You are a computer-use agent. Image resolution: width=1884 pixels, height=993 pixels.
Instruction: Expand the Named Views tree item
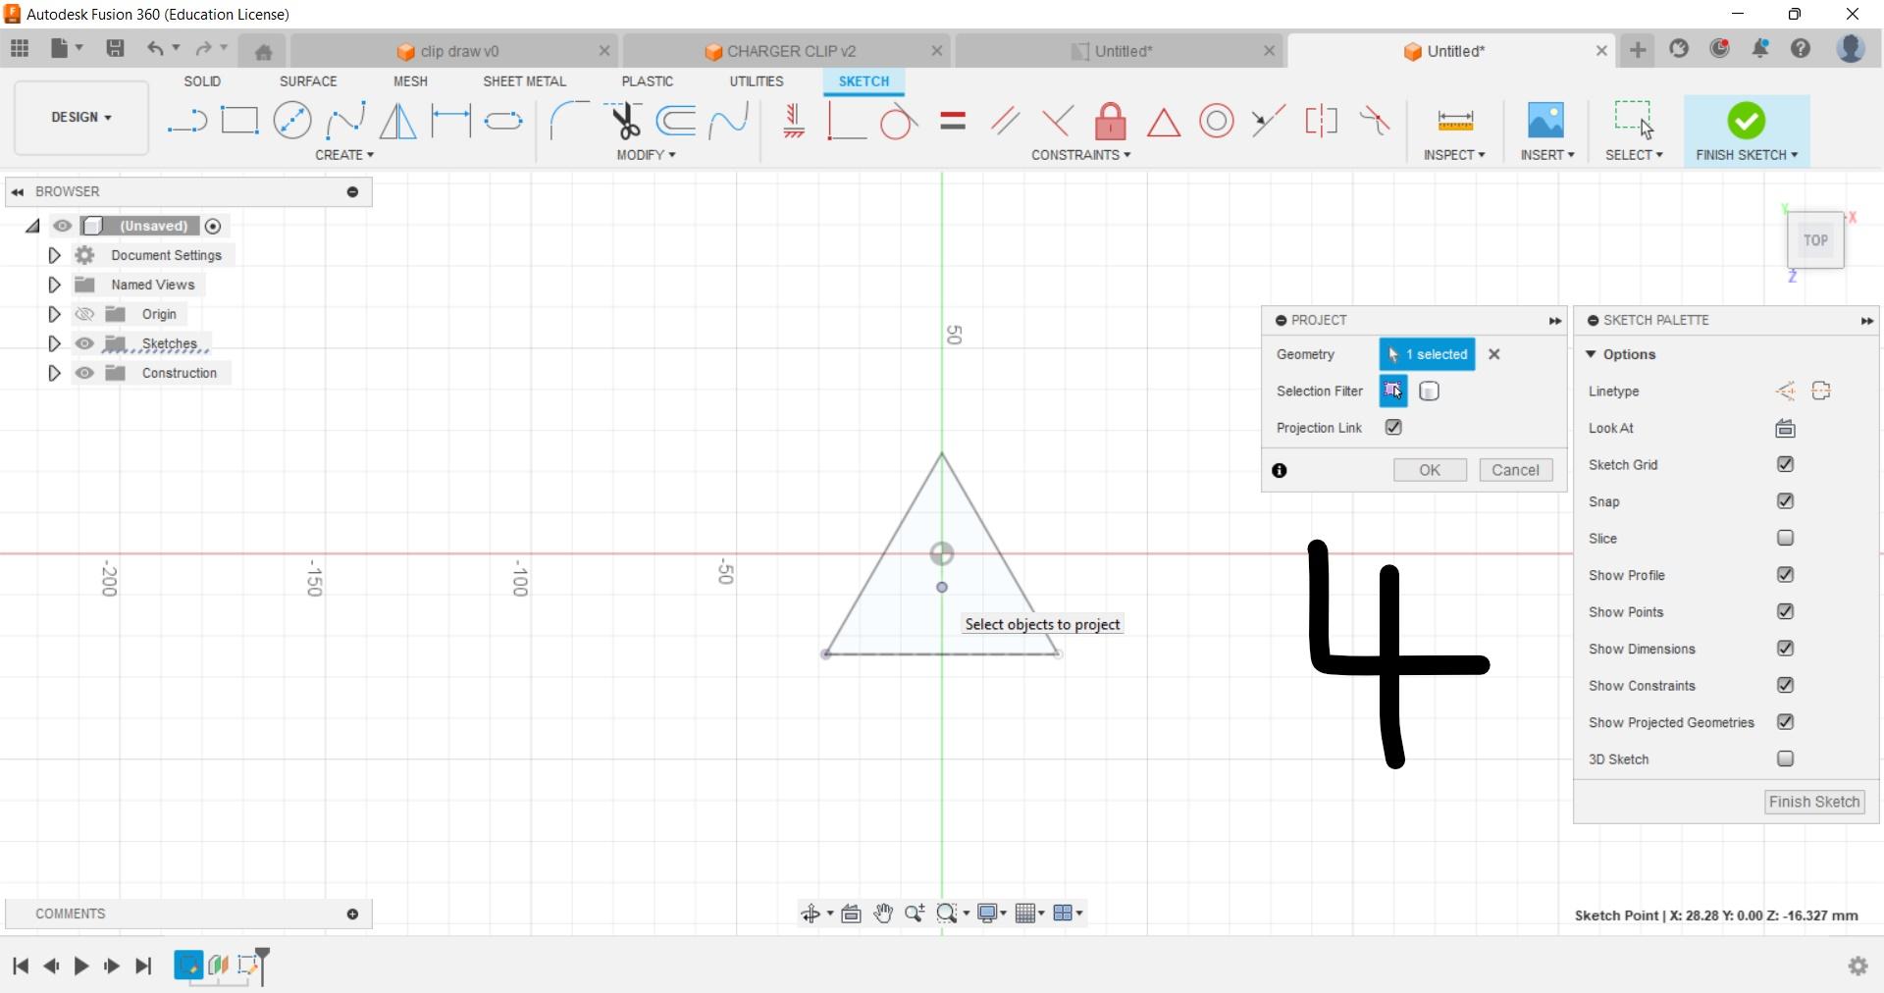pos(54,284)
